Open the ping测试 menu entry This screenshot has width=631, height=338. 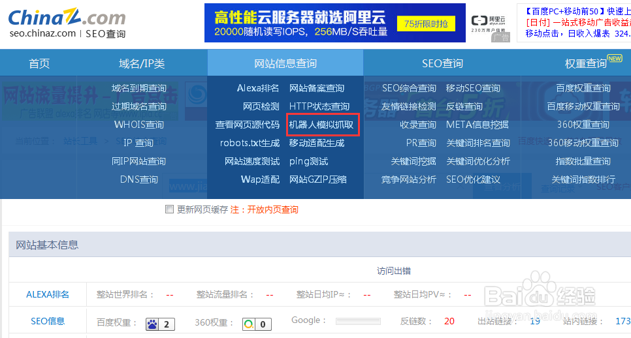309,161
